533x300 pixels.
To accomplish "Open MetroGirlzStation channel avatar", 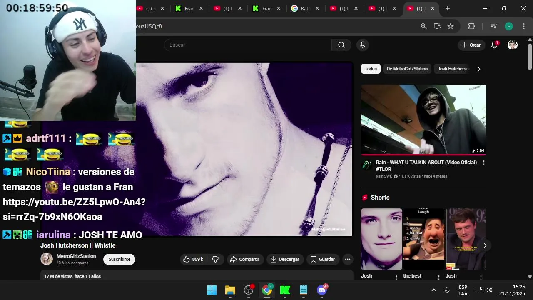I will [47, 259].
